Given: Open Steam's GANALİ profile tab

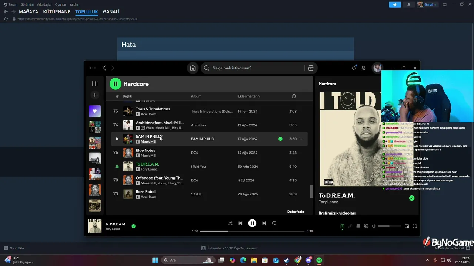Looking at the screenshot, I should pyautogui.click(x=111, y=12).
